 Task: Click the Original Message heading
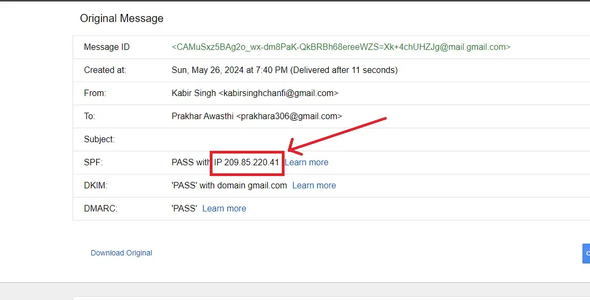pyautogui.click(x=122, y=18)
